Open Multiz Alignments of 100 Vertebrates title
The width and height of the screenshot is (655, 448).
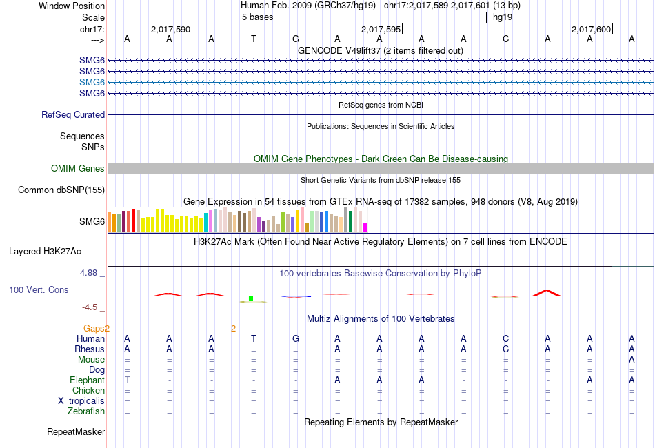point(381,319)
